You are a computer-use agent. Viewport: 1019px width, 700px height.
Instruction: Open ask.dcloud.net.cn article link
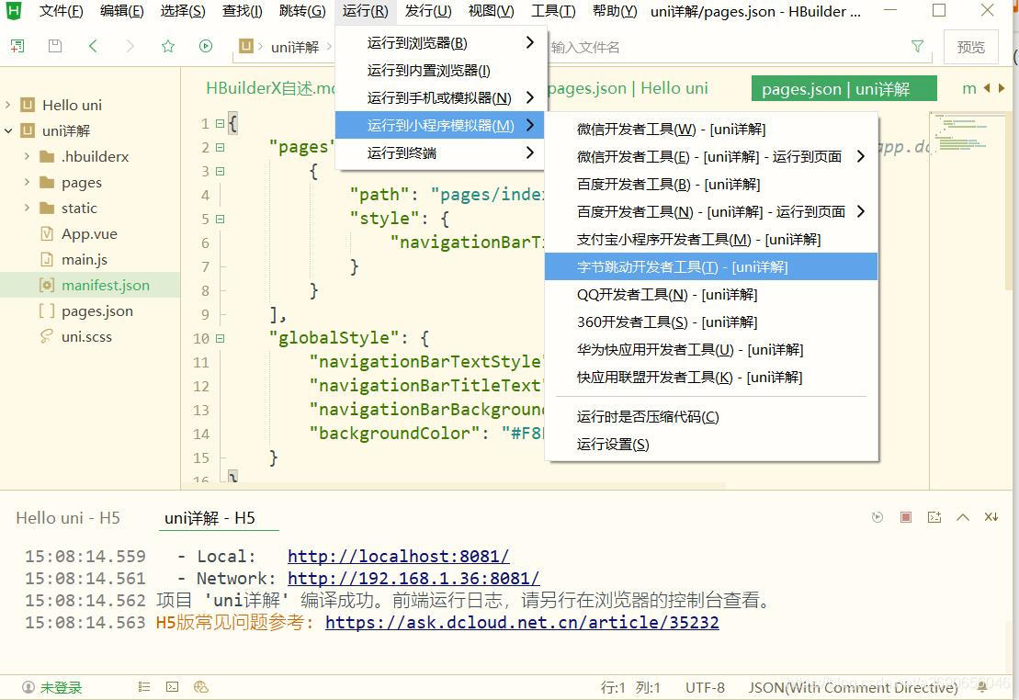point(522,623)
